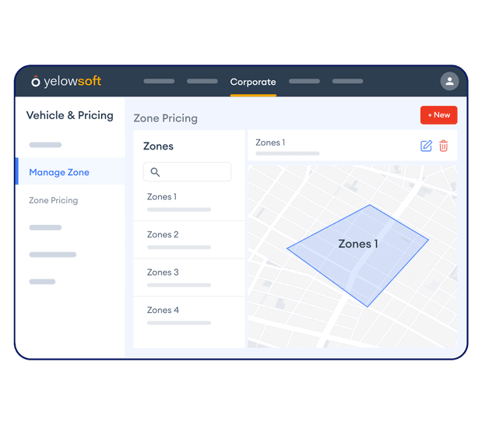Viewport: 482px width, 425px height.
Task: Choose Zones 2 from the list
Action: click(x=163, y=234)
